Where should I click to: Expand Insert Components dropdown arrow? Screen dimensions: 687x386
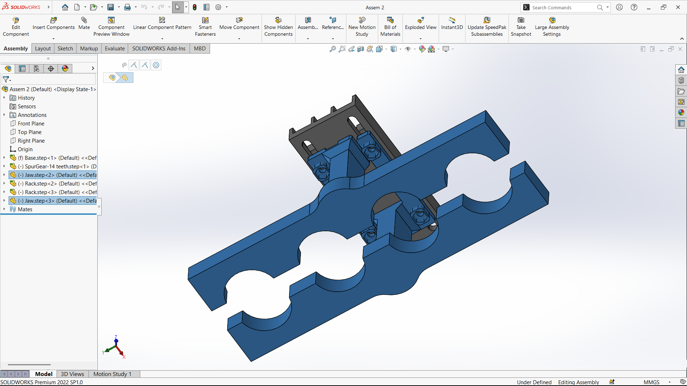coord(54,39)
